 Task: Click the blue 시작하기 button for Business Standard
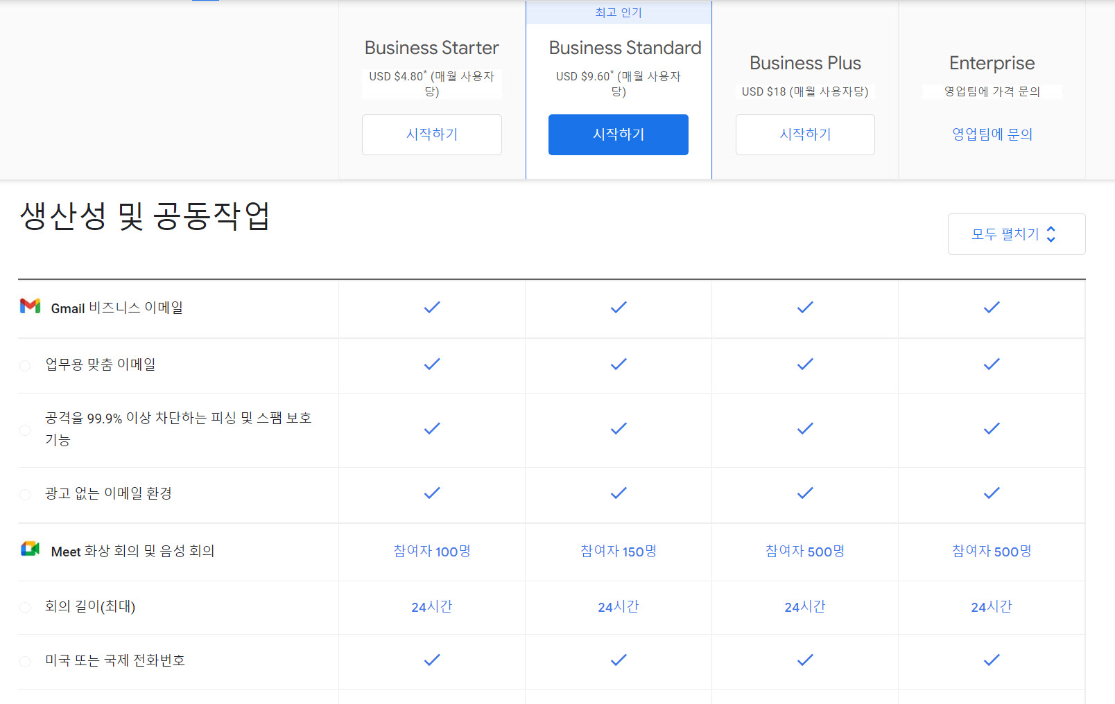coord(619,134)
